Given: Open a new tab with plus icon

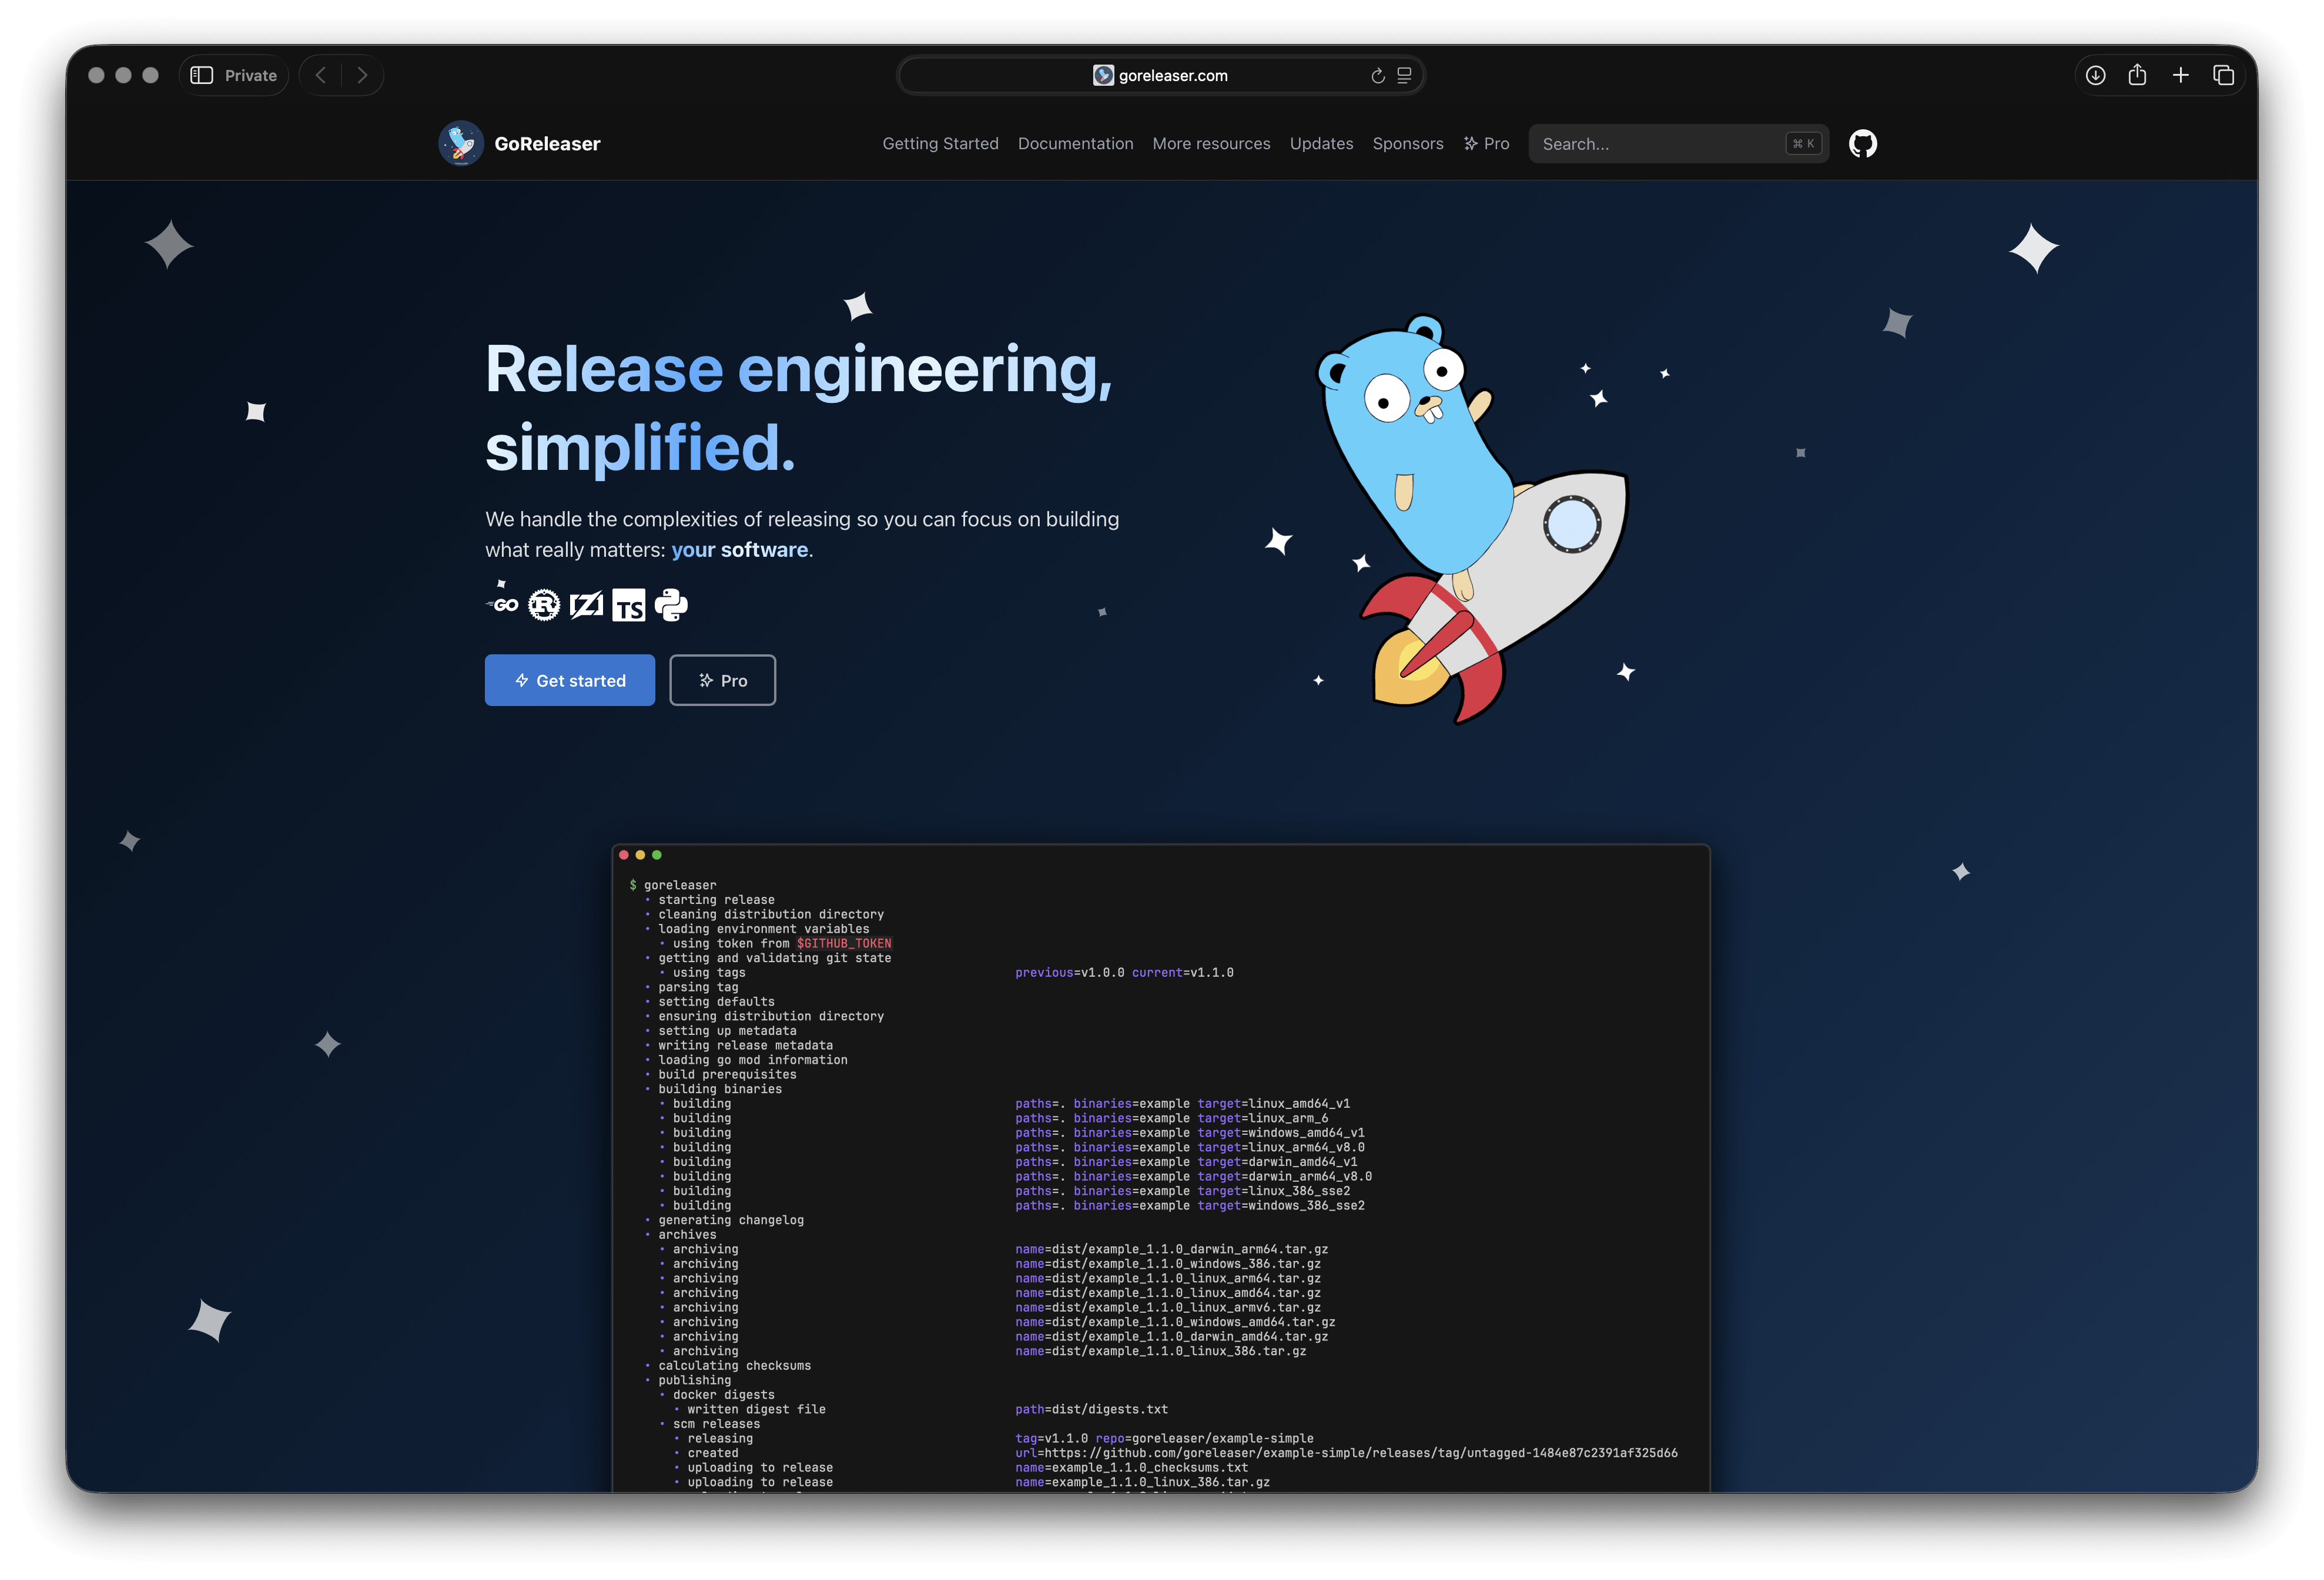Looking at the screenshot, I should coord(2180,76).
